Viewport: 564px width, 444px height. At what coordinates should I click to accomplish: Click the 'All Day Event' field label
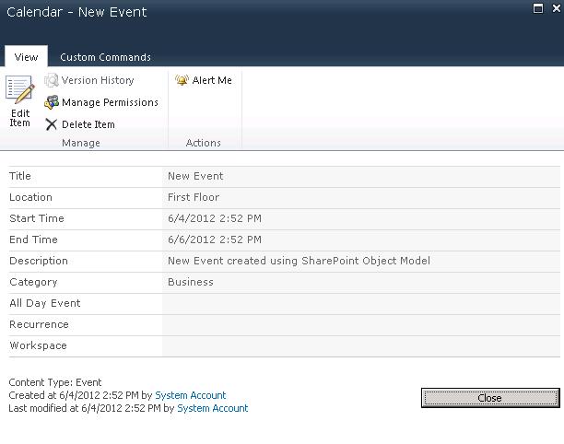click(x=45, y=303)
